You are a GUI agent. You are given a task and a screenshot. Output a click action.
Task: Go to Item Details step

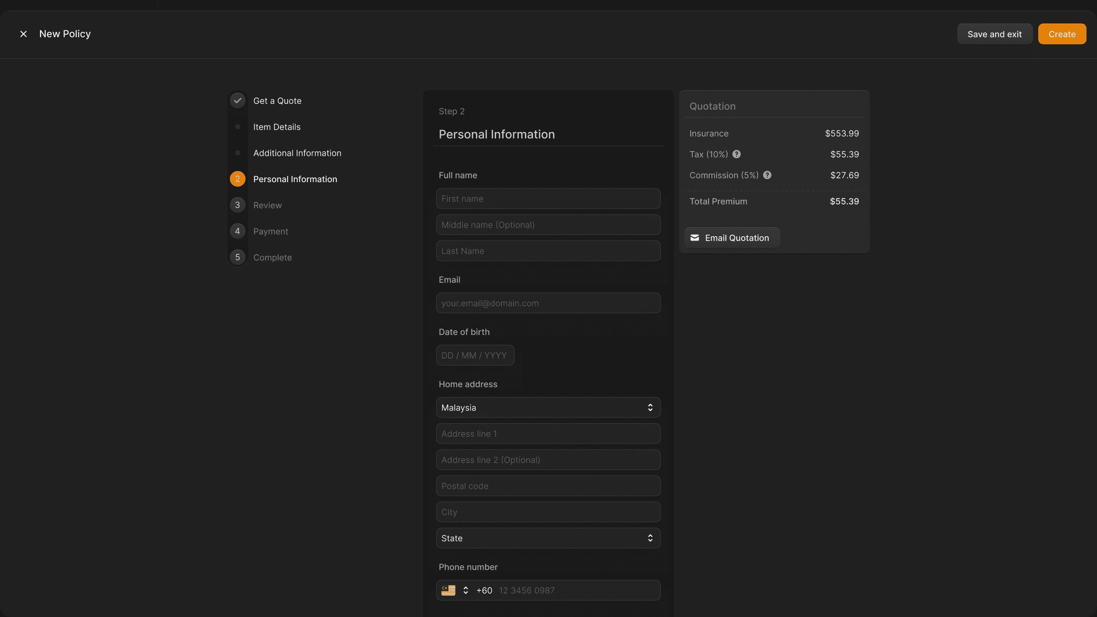pyautogui.click(x=276, y=127)
